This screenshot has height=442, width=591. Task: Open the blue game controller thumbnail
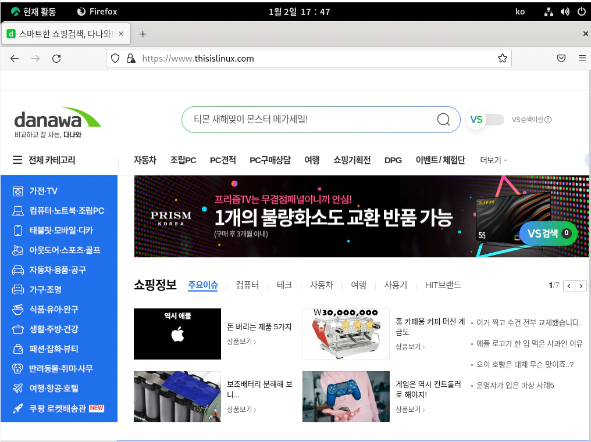click(x=346, y=397)
